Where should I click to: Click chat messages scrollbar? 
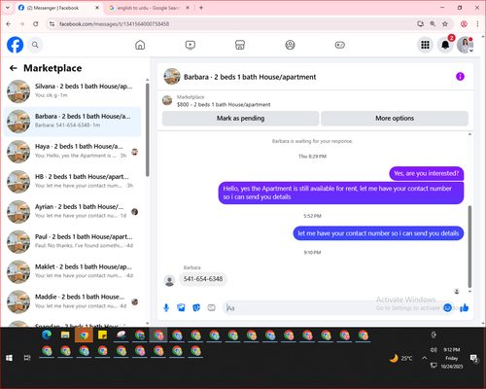469,246
